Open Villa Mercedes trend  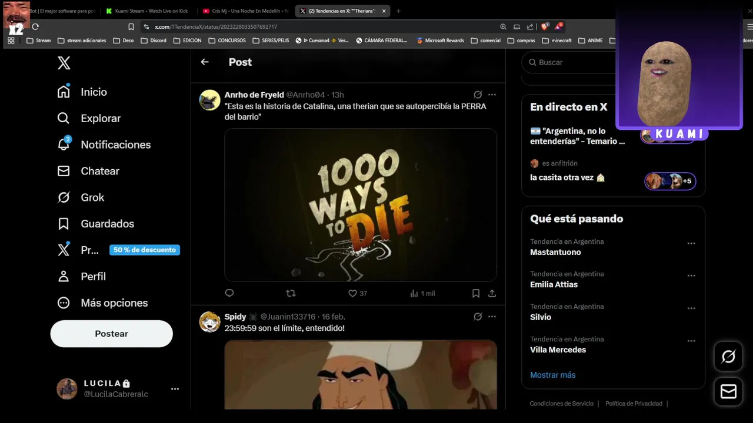click(558, 350)
